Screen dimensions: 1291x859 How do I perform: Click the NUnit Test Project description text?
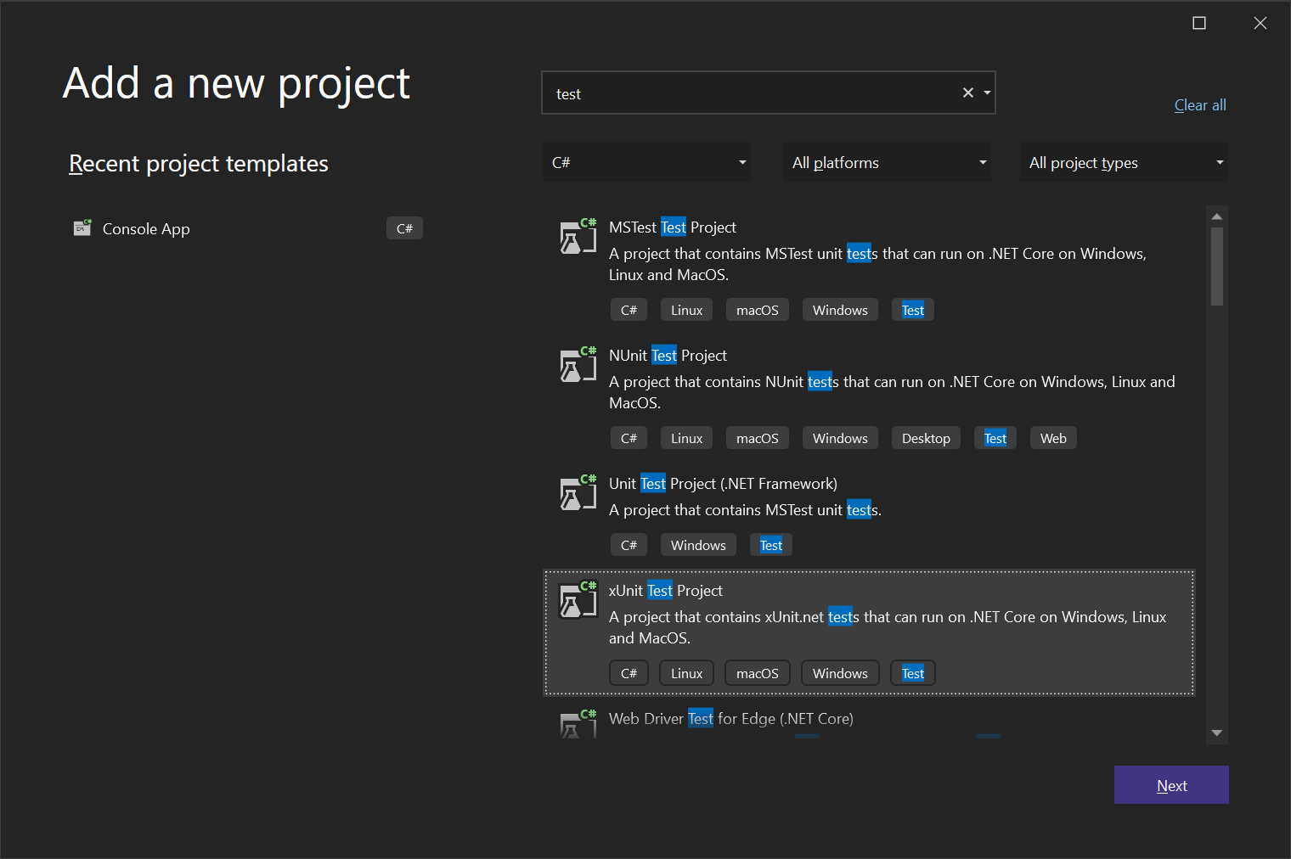[x=892, y=392]
